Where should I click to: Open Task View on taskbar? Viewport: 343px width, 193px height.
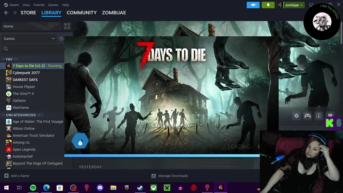[x=19, y=188]
